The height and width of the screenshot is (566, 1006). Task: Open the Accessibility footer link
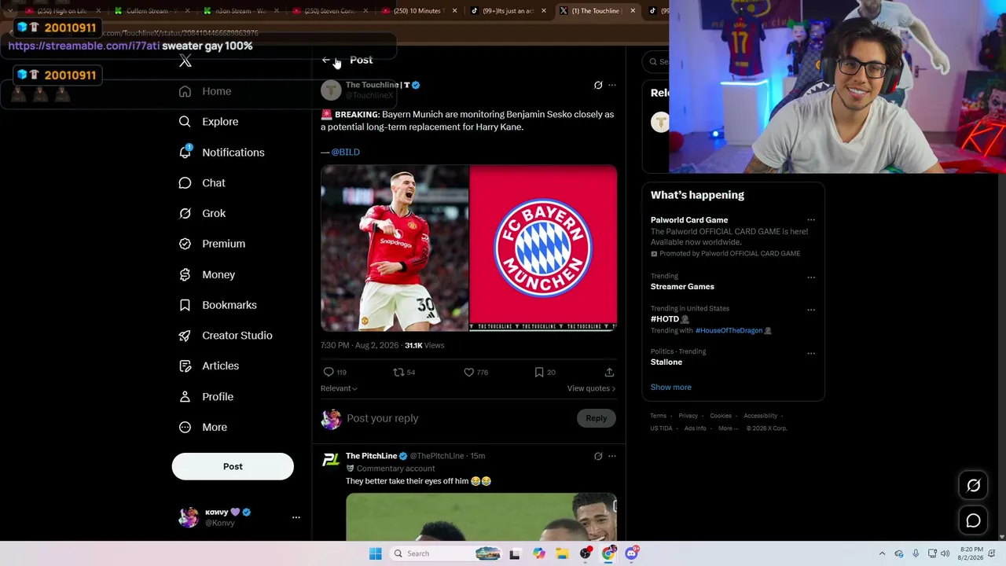click(x=760, y=416)
